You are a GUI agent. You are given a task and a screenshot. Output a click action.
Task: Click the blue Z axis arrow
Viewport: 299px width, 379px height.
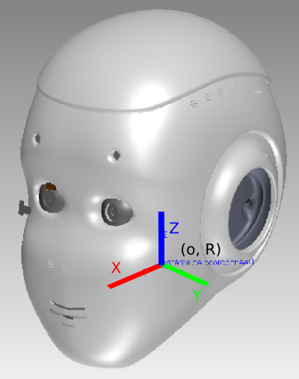point(161,238)
